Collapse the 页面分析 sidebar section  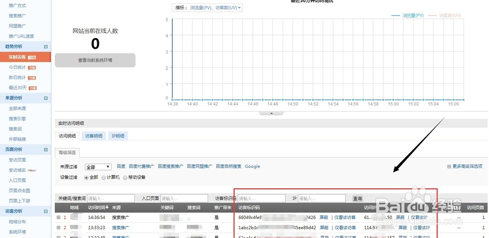click(46, 150)
